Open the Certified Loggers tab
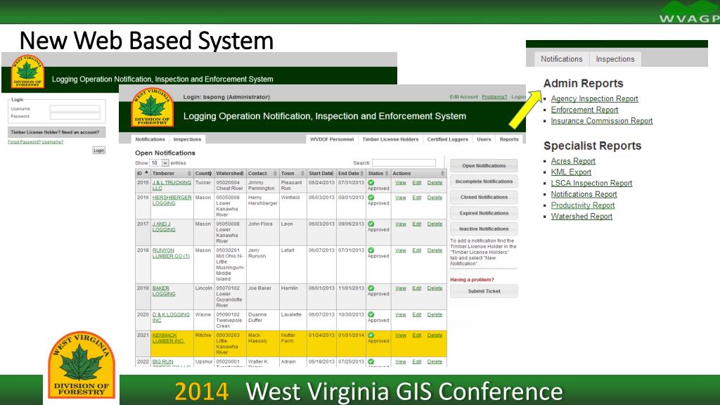720x405 pixels. [447, 139]
